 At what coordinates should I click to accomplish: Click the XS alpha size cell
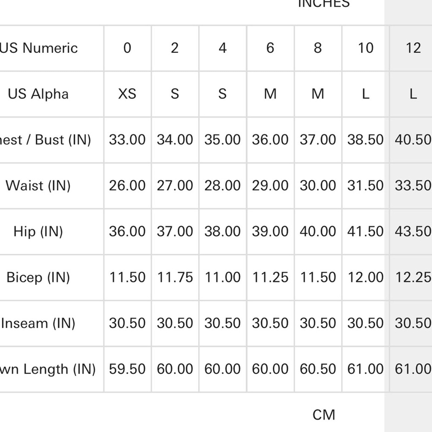pyautogui.click(x=127, y=94)
